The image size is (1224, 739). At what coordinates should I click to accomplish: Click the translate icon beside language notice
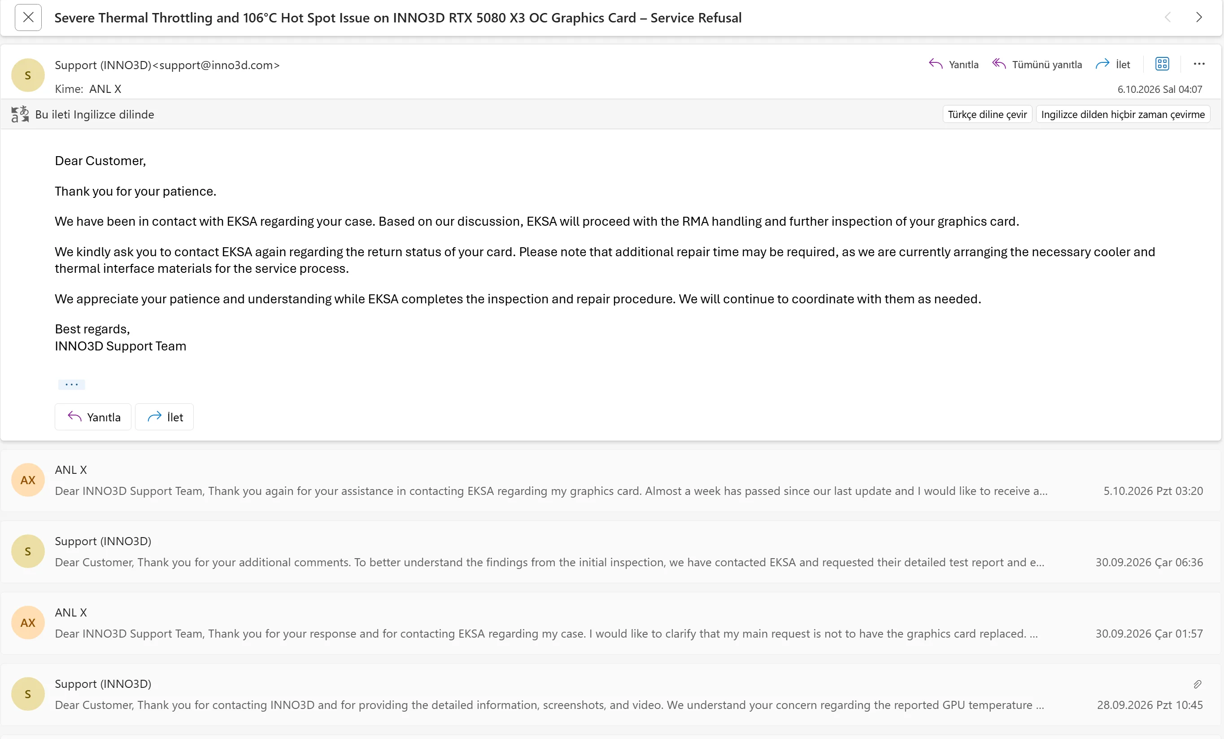(x=20, y=114)
